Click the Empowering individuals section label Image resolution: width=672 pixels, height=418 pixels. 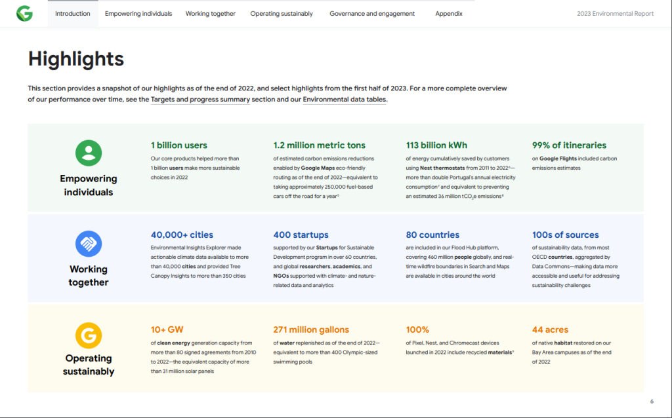click(x=89, y=185)
